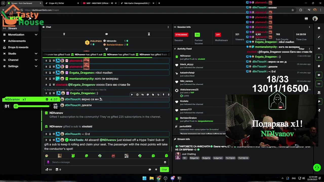Open Chrome tab search dropdown arrow
Viewport: 324px width, 182px height.
coord(3,3)
